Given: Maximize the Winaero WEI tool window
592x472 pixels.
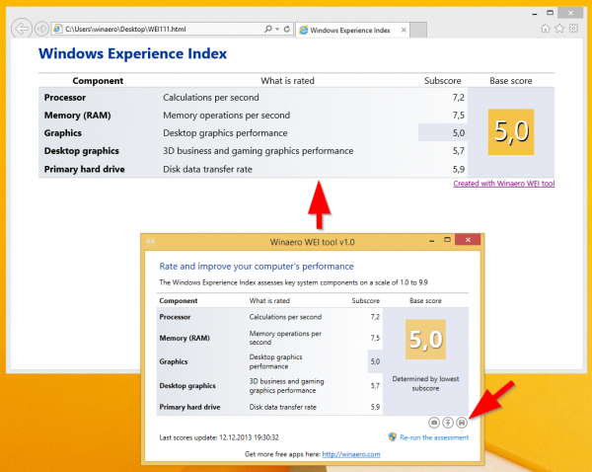Looking at the screenshot, I should [x=447, y=240].
